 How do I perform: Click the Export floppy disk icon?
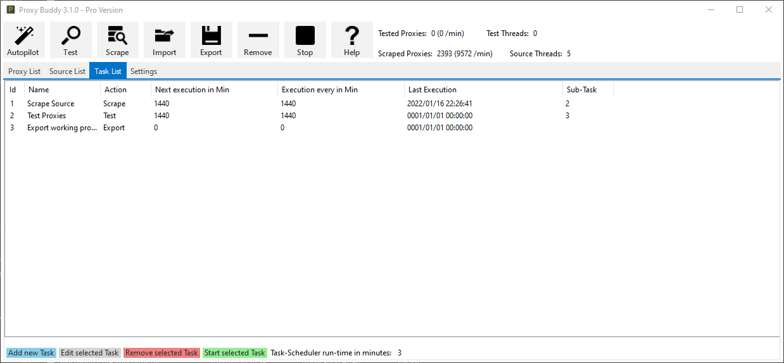211,40
